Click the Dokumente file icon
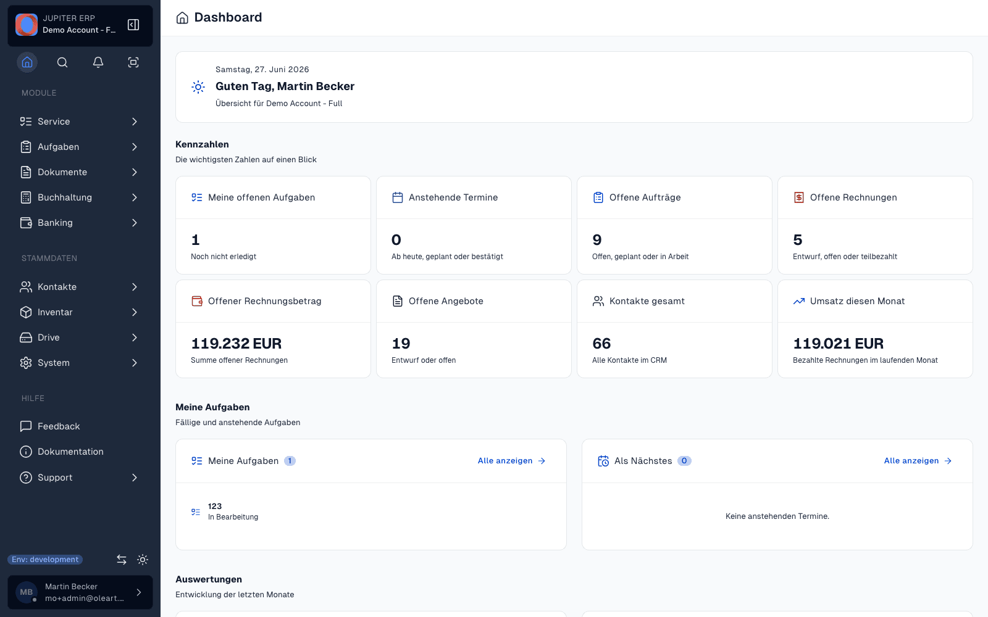The image size is (988, 617). 26,172
